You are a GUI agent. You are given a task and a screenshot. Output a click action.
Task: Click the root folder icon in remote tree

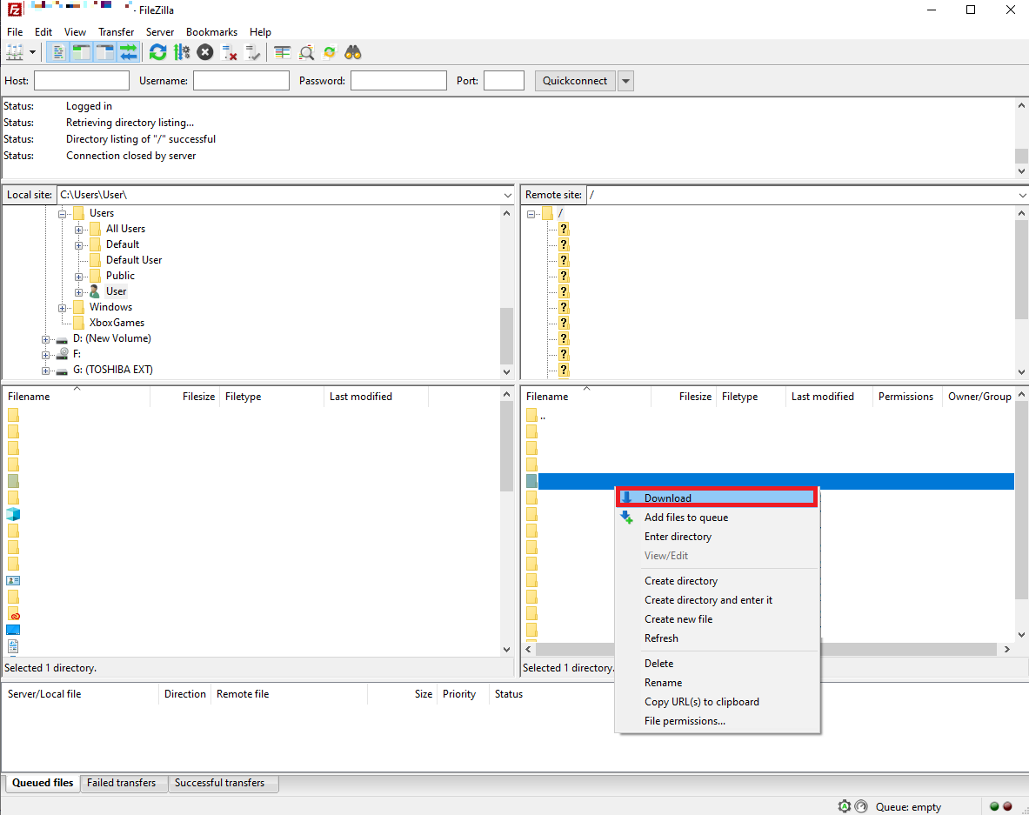coord(548,212)
